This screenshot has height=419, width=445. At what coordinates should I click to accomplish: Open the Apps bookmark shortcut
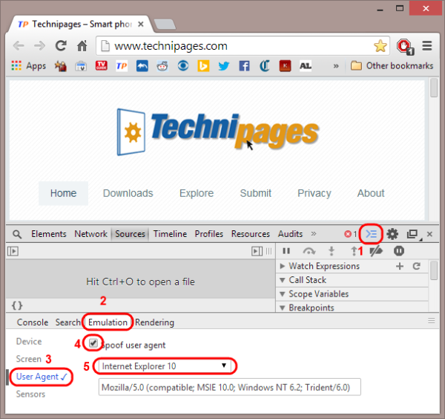coord(29,65)
